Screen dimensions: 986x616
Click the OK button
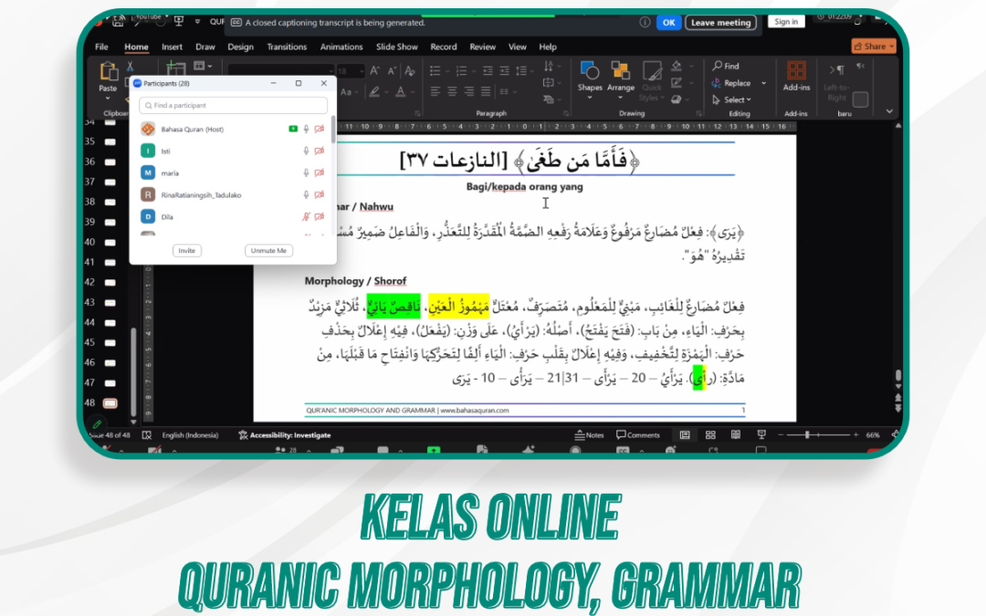point(668,22)
